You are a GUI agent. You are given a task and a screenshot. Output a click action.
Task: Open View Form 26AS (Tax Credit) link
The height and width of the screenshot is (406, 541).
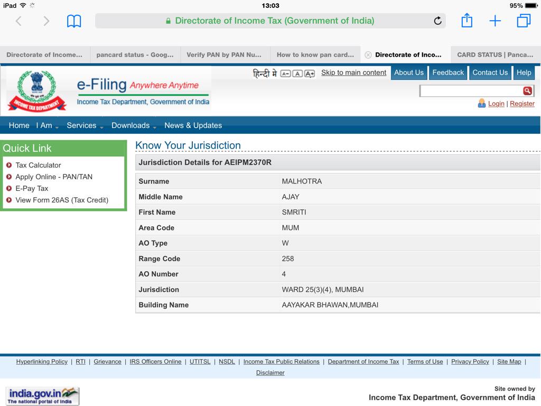coord(62,200)
